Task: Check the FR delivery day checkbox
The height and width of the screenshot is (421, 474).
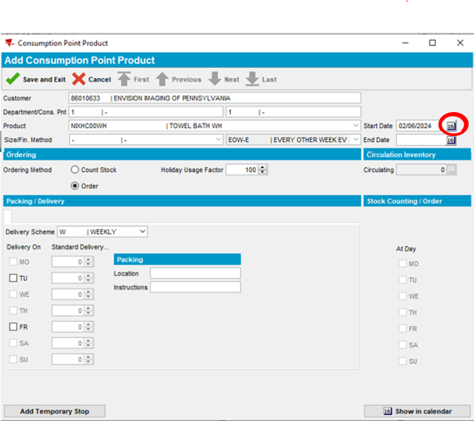Action: click(x=13, y=327)
